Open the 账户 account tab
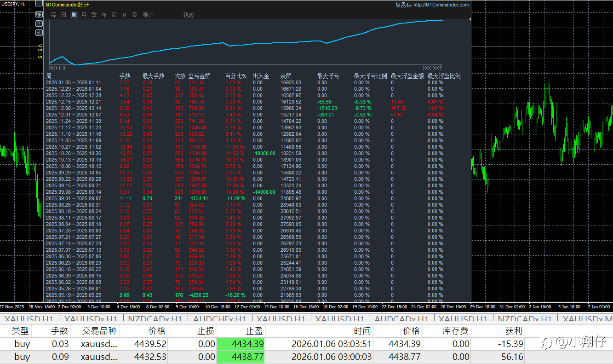 pos(149,15)
